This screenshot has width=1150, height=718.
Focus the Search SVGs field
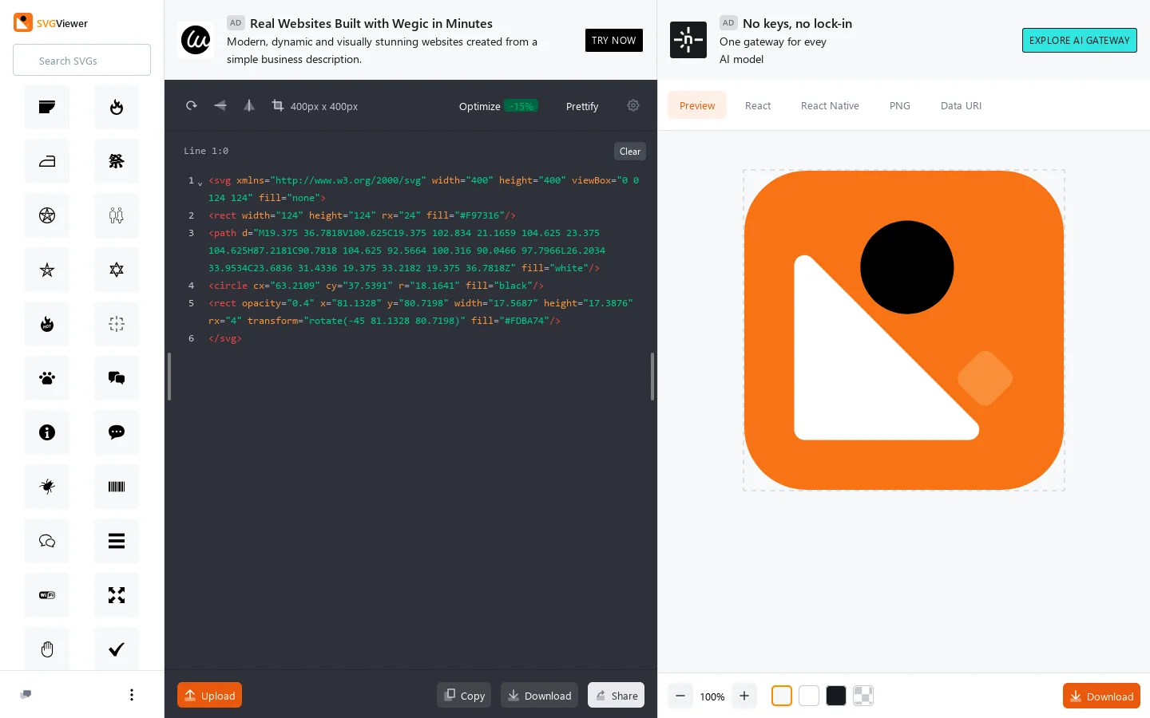tap(81, 61)
